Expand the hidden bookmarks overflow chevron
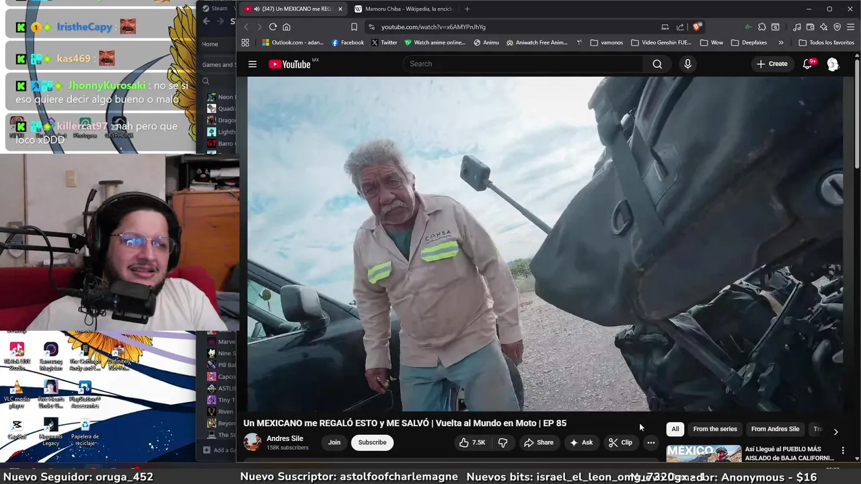Screen dimensions: 861x484 pyautogui.click(x=781, y=42)
